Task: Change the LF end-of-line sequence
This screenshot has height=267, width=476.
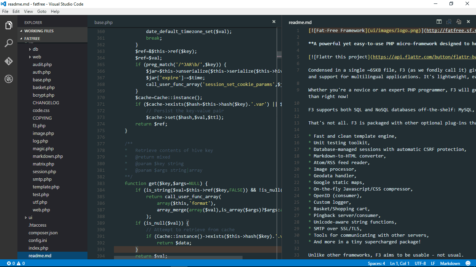Action: [x=433, y=264]
